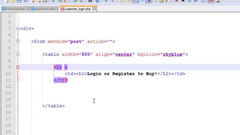Click the <form tag name on line 5
Screen dimensions: 240x135
38,42
